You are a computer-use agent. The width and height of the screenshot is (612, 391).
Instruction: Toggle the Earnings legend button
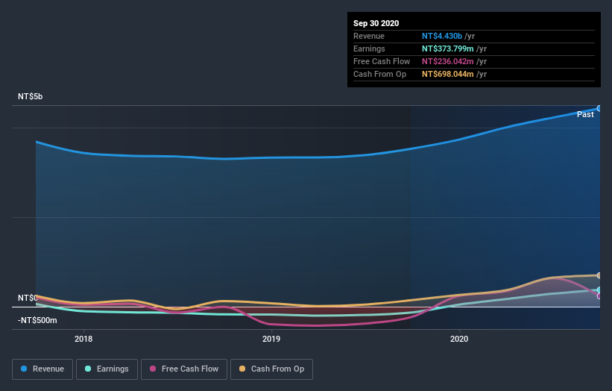coord(107,369)
